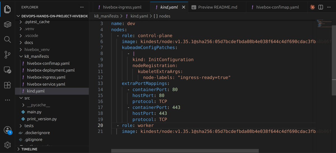The width and height of the screenshot is (336, 153).
Task: Click the "ingress-ready=true" string on line 12
Action: tap(204, 77)
